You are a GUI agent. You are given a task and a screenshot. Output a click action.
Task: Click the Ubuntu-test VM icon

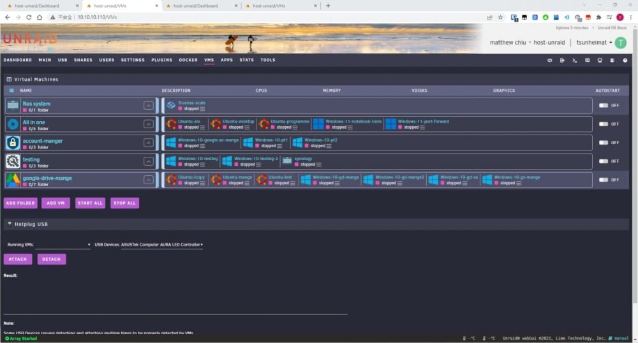coord(262,180)
